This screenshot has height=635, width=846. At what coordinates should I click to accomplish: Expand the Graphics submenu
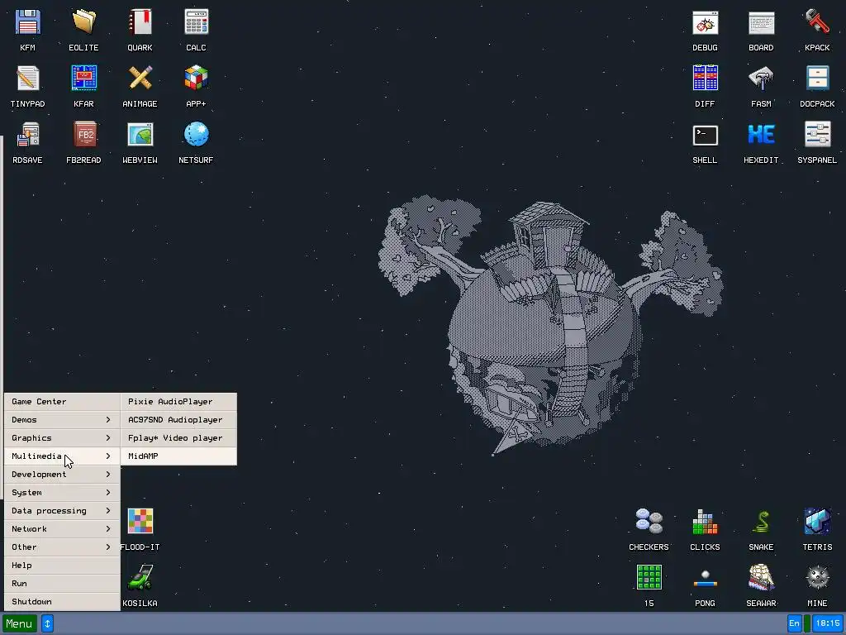(62, 438)
